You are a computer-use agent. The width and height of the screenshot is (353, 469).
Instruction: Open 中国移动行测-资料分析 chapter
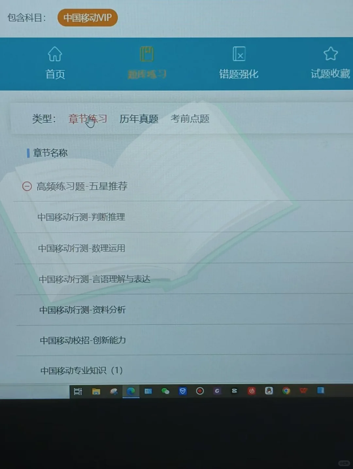(x=82, y=310)
